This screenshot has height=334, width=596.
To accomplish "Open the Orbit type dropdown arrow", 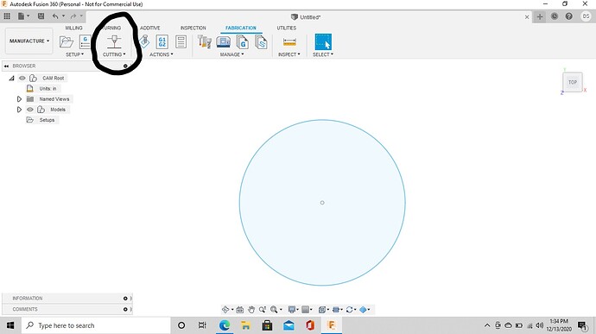I will click(x=232, y=310).
